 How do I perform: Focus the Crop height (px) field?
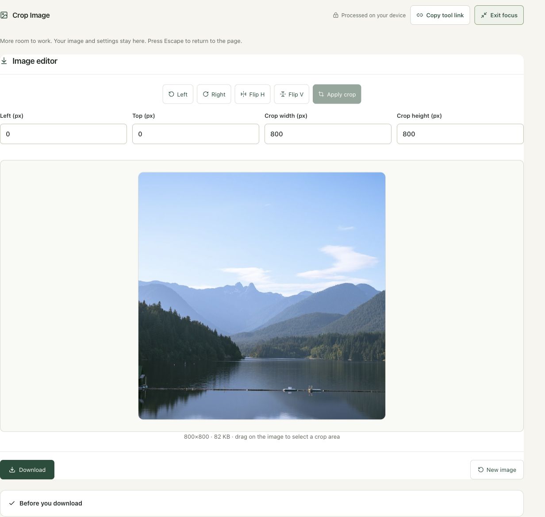coord(460,134)
